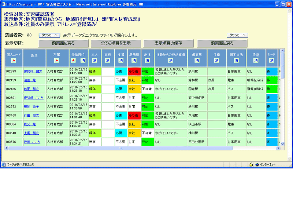The height and width of the screenshot is (200, 293).
Task: Hide the 帰宅方法 column with its 消 icon
Action: [x=236, y=60]
